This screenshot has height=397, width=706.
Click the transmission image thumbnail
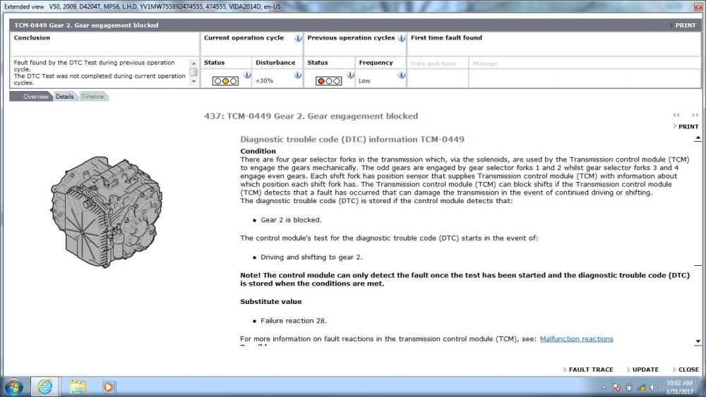[x=107, y=212]
